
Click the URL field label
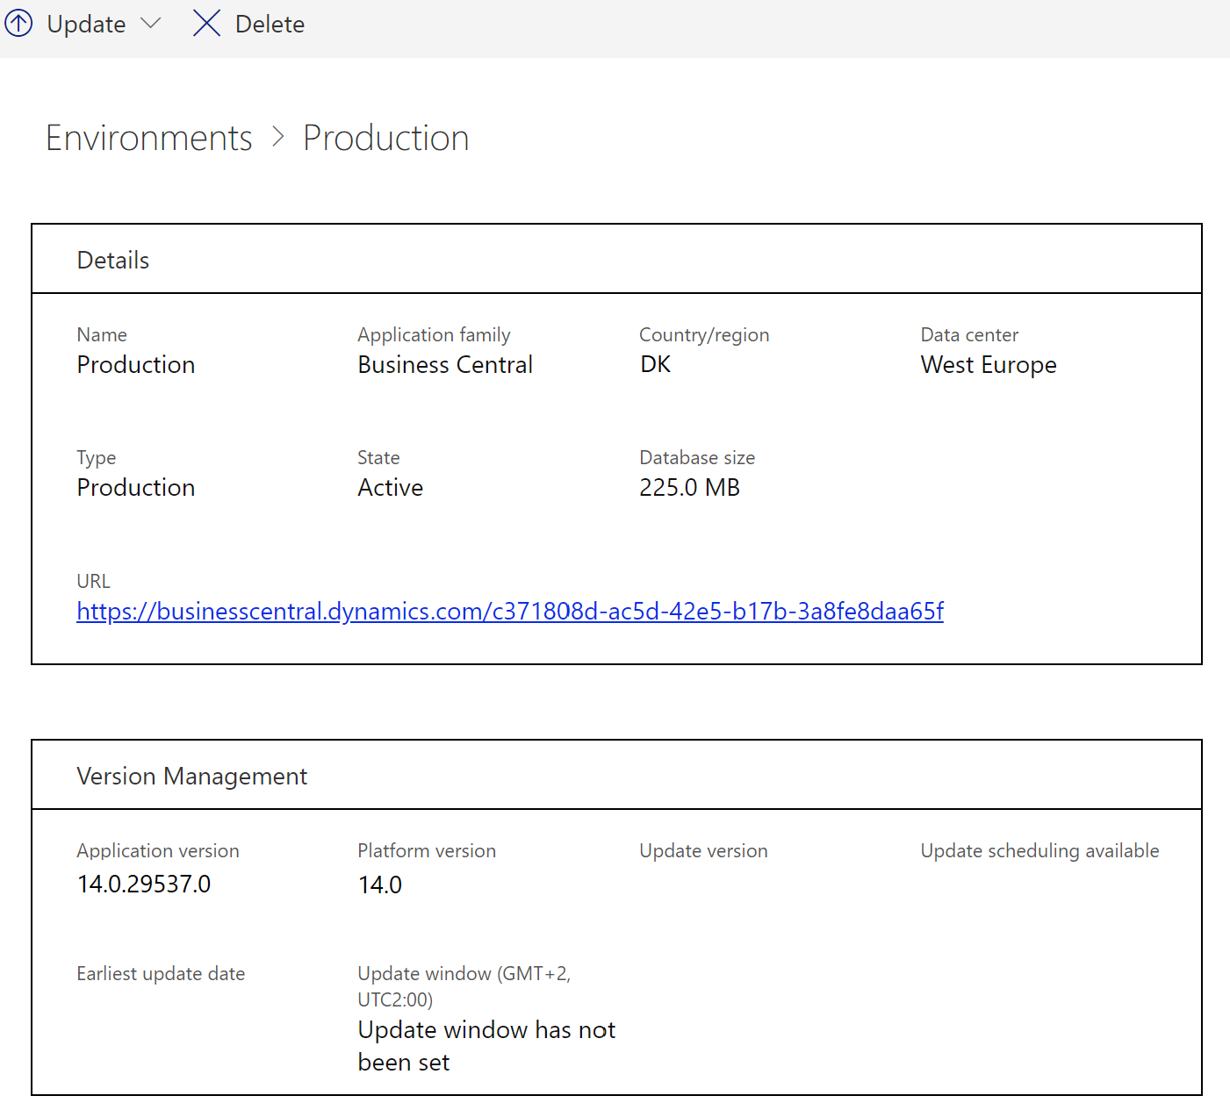click(93, 581)
